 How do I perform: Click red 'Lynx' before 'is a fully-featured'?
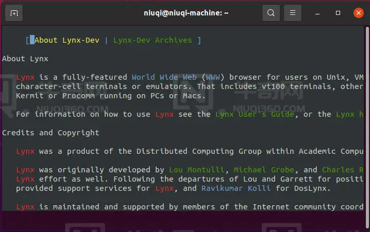tap(25, 77)
